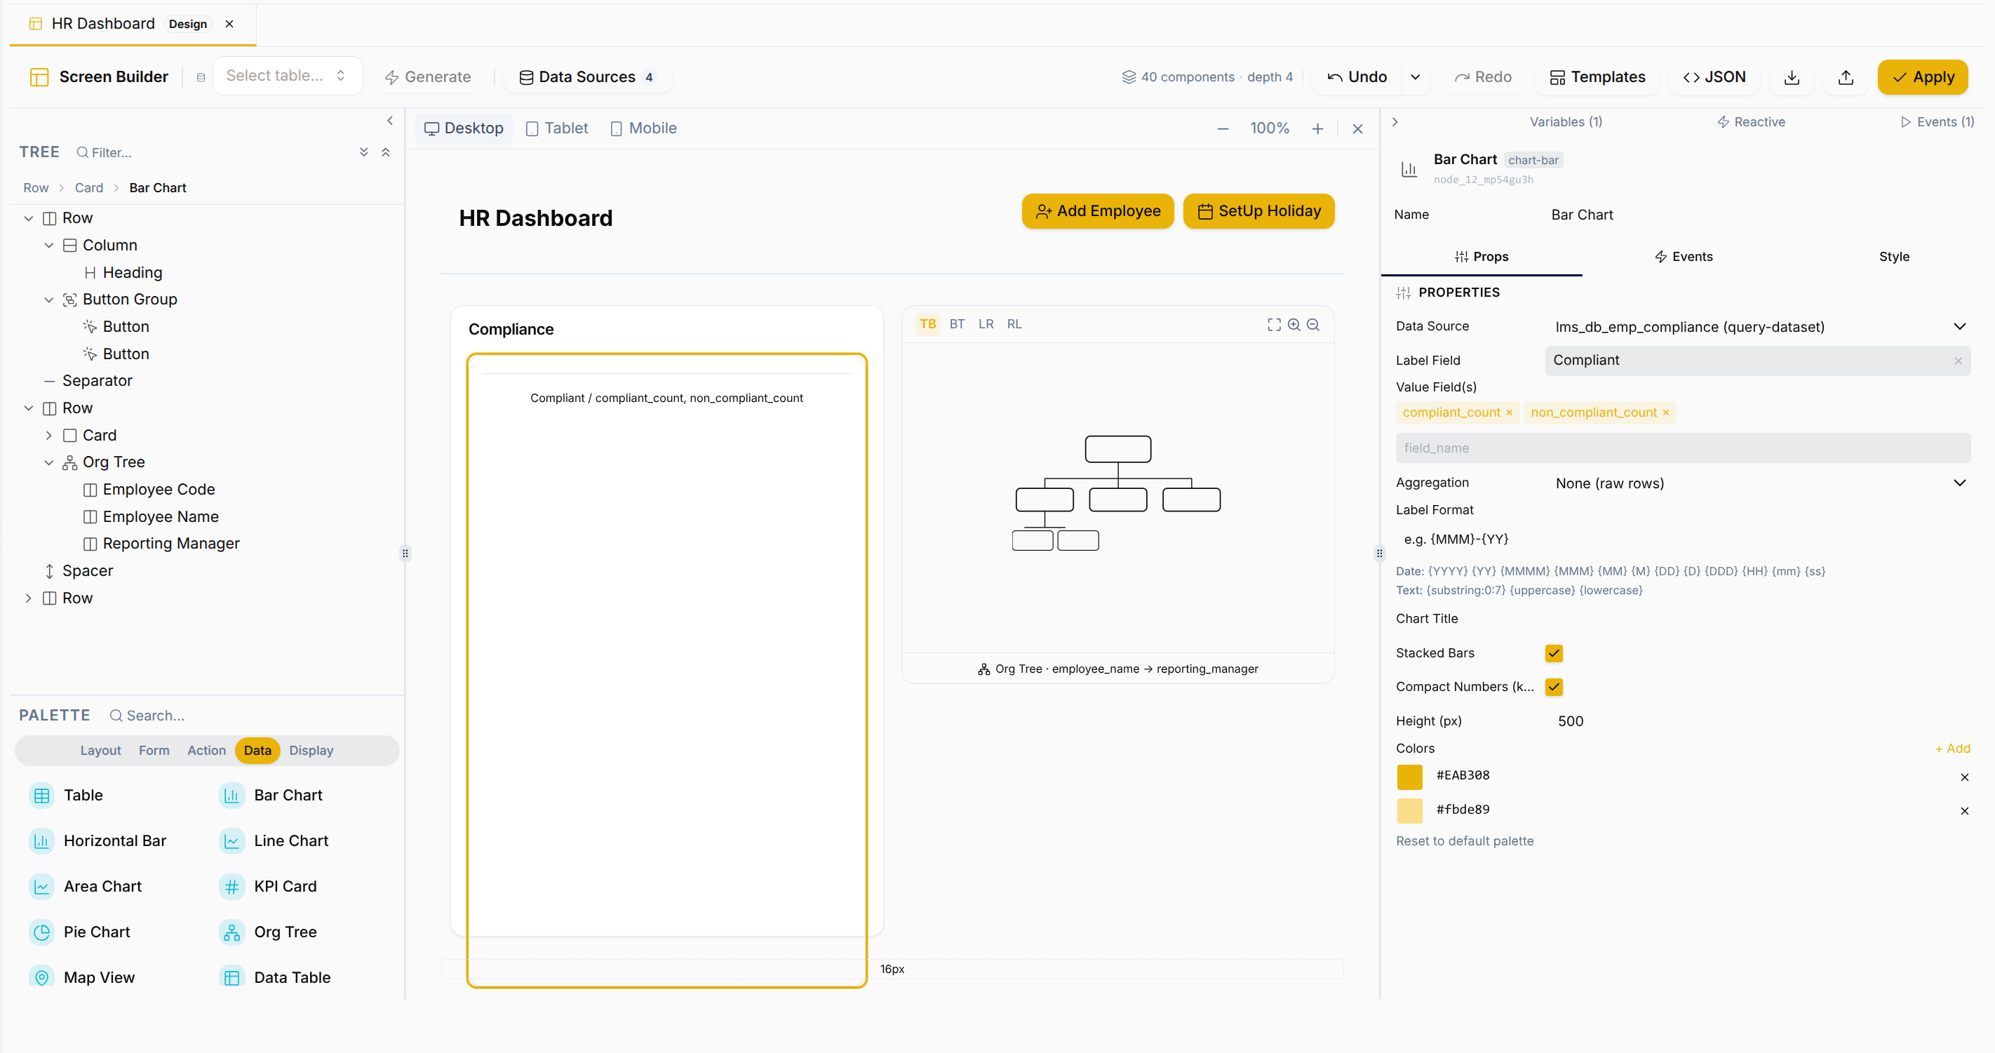The image size is (1995, 1053).
Task: Add Line Chart from the palette
Action: coord(274,841)
